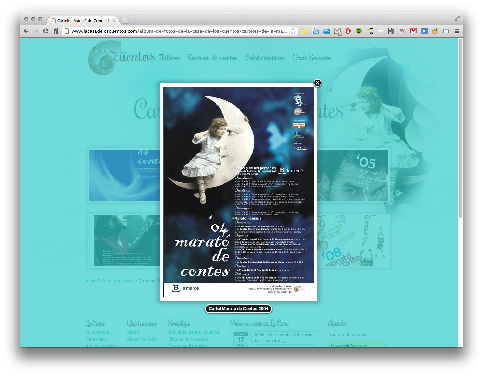Click the Spotify extension icon
The width and height of the screenshot is (483, 375).
tap(359, 31)
